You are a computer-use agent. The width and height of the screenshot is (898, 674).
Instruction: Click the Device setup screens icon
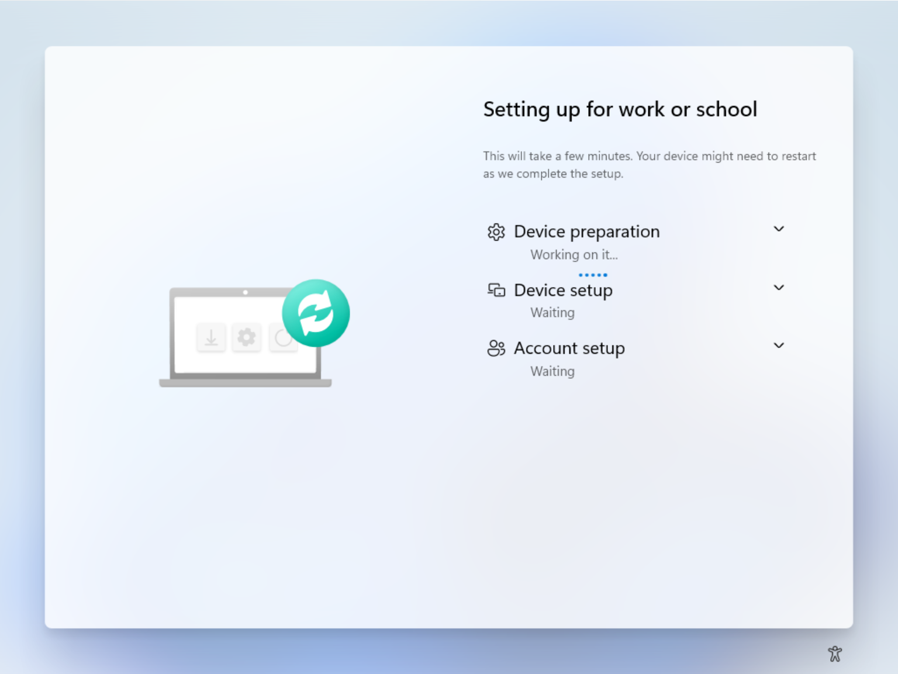click(496, 290)
